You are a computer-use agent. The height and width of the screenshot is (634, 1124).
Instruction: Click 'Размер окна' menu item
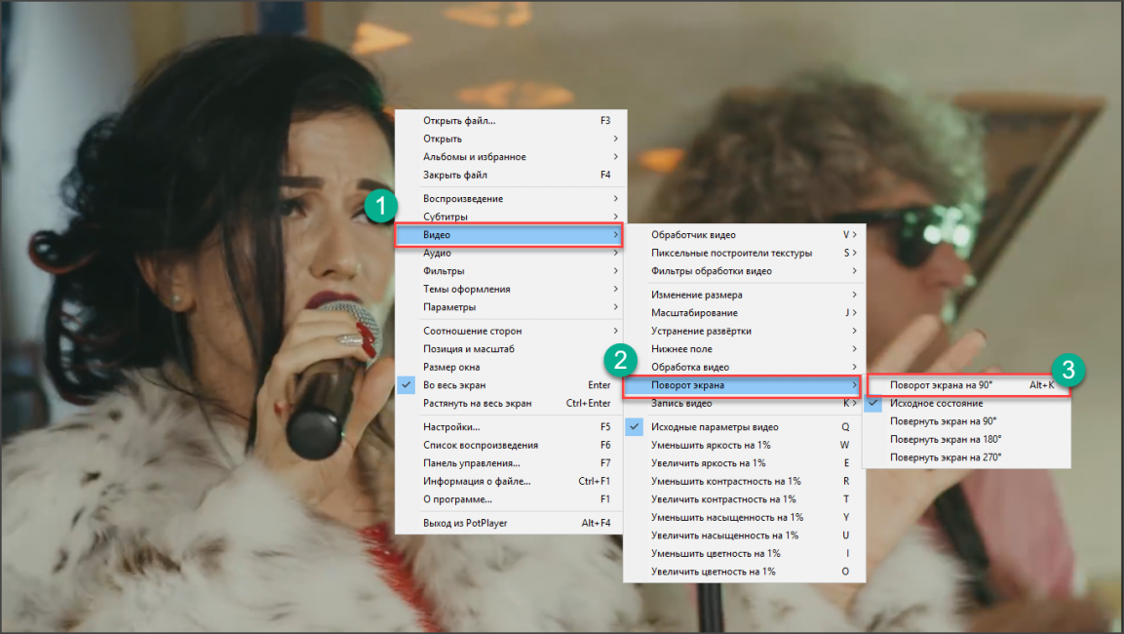point(511,367)
